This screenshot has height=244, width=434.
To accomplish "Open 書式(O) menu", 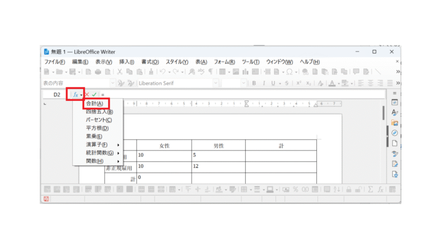I will click(150, 62).
